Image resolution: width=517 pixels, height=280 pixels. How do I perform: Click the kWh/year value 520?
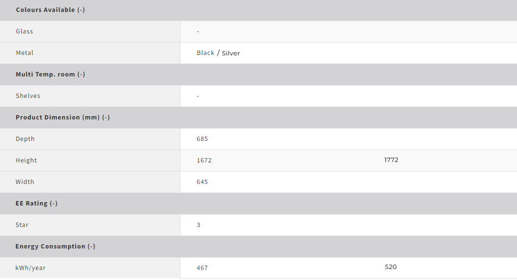coord(391,267)
